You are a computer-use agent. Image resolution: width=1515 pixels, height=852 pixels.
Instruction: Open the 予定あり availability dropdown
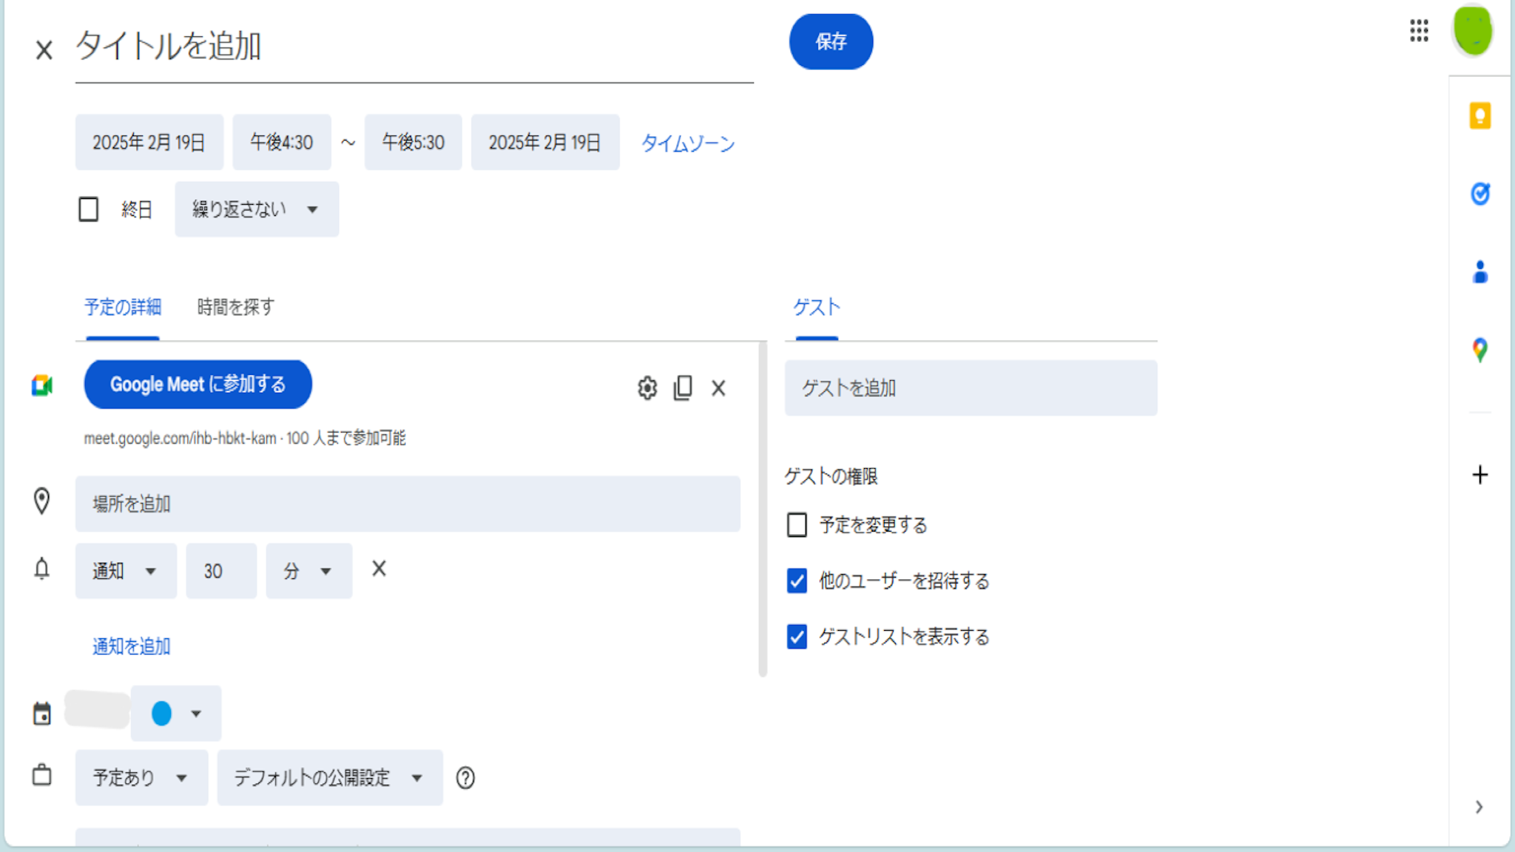141,777
